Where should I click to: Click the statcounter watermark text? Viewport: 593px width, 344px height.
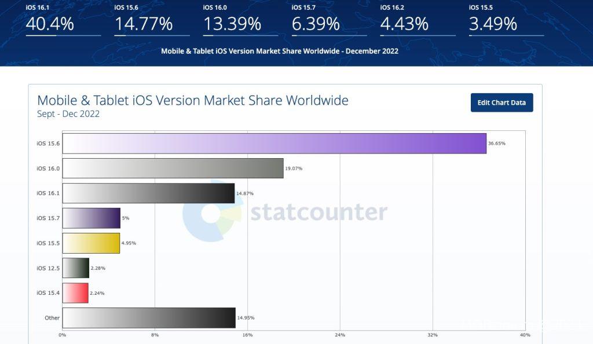point(319,213)
